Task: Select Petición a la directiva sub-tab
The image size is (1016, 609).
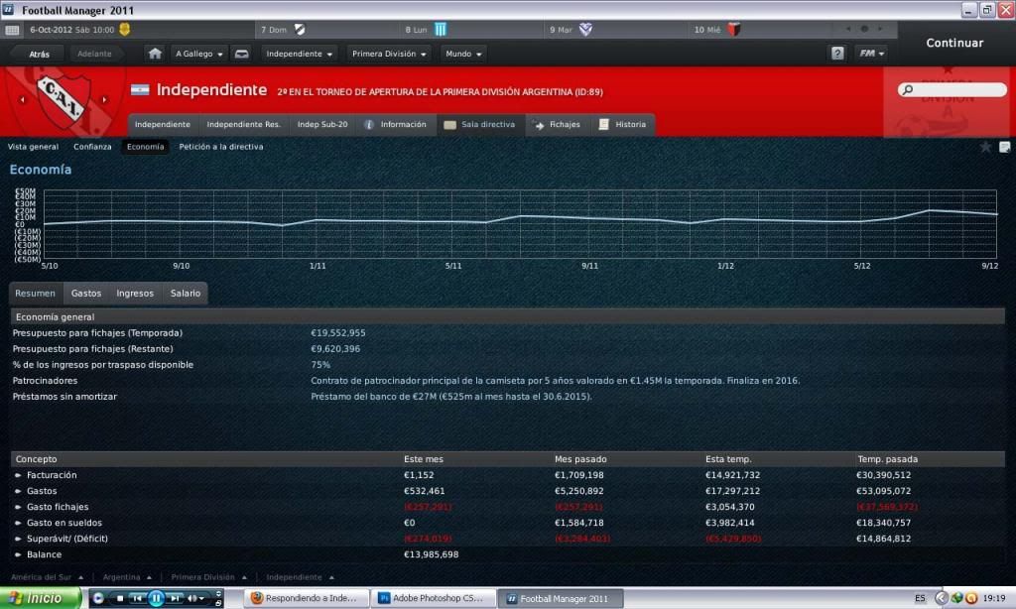Action: point(221,147)
